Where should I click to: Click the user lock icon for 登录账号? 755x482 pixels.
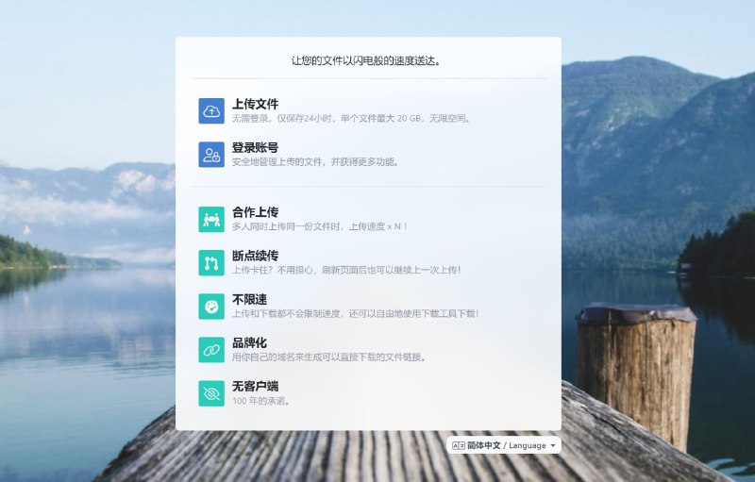coord(211,155)
